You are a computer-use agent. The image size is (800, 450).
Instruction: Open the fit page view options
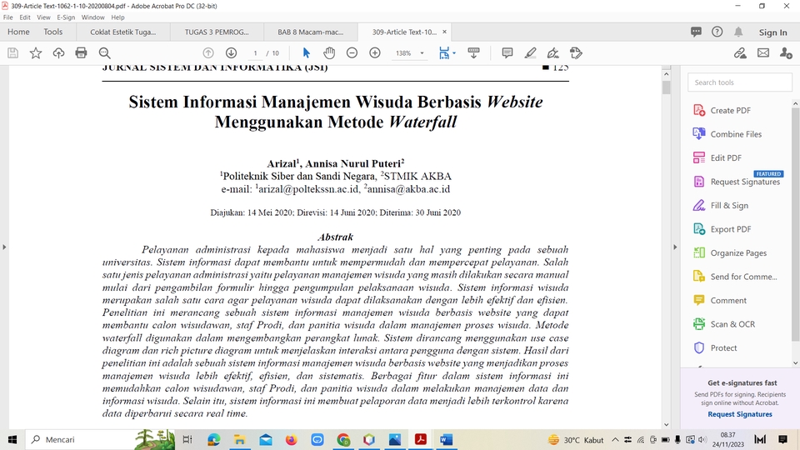(x=447, y=53)
